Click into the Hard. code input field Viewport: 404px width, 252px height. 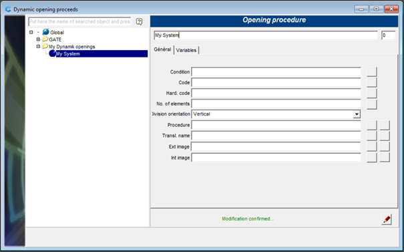276,93
